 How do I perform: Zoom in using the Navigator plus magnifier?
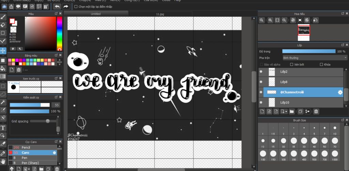[x=270, y=20]
